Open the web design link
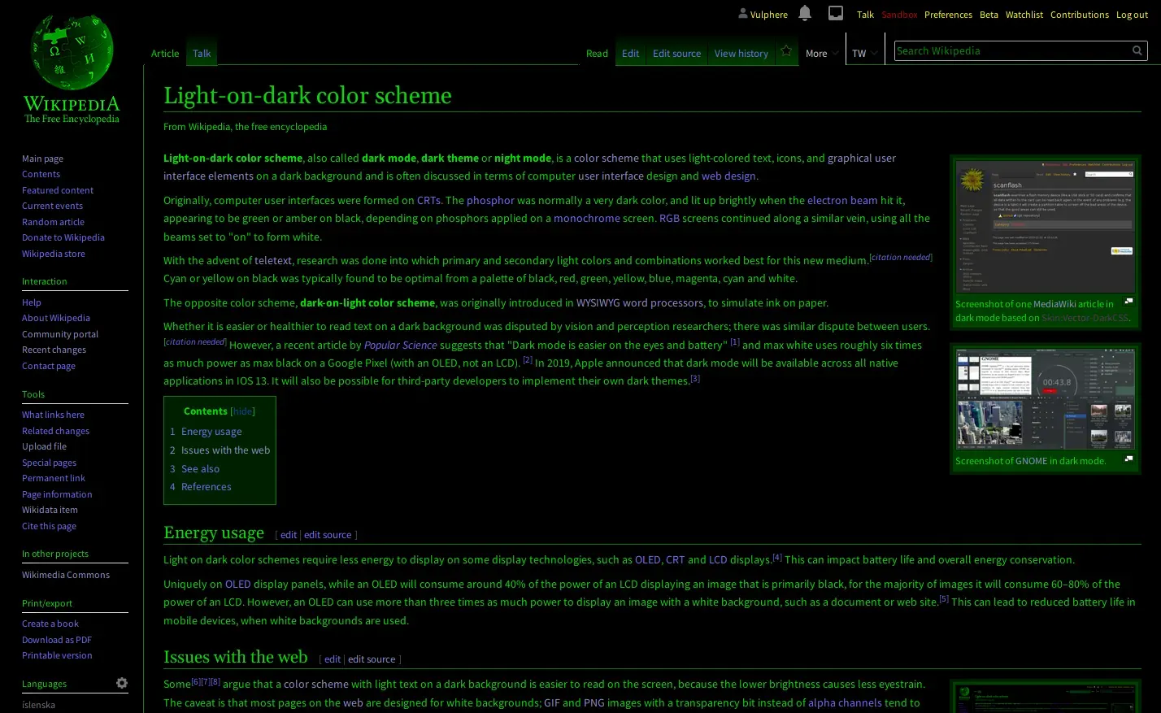The image size is (1161, 713). point(728,176)
